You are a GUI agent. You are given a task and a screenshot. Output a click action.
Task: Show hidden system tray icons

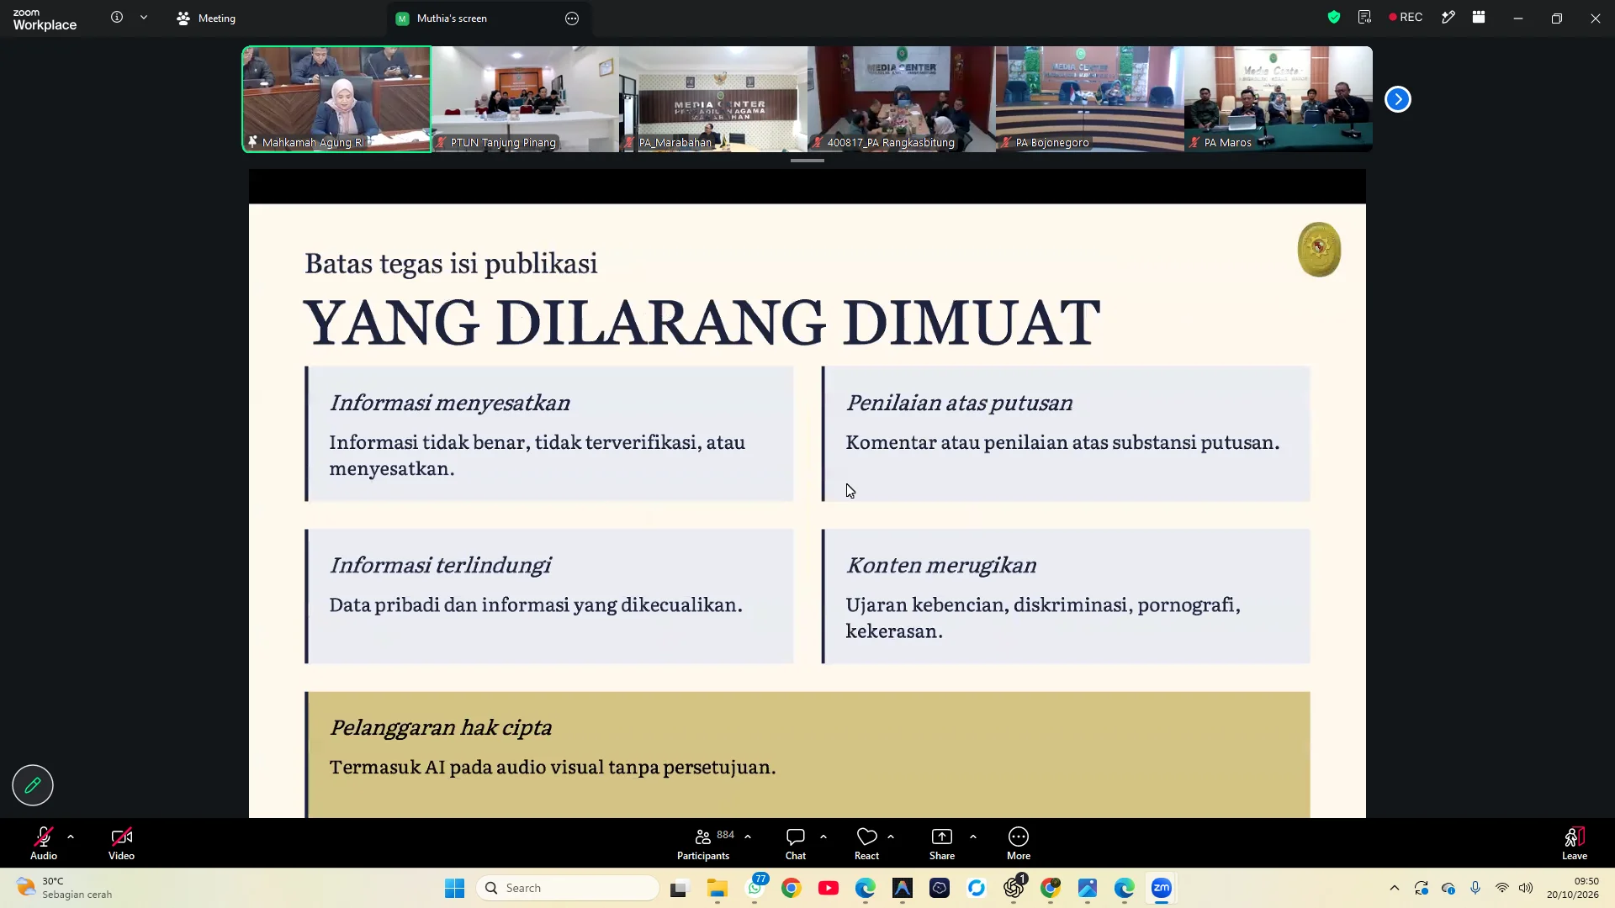(x=1395, y=888)
